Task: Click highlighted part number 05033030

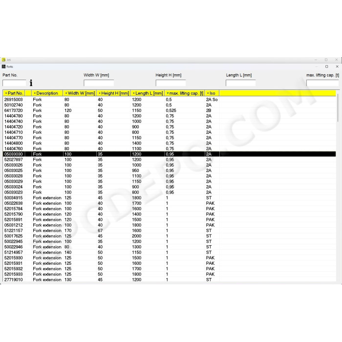Action: click(14, 154)
